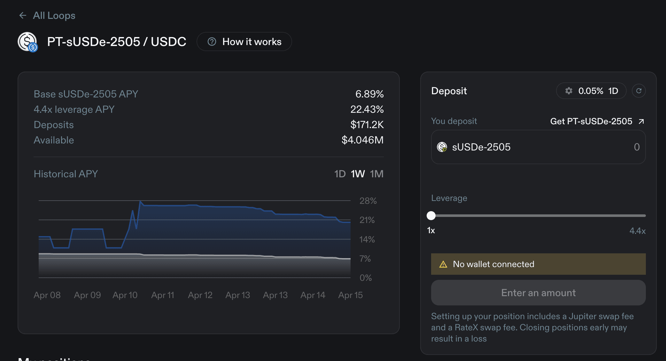Click the PT-sUSDe-2505 / USDC pair logo
Screen dimensions: 666x361
[x=27, y=42]
